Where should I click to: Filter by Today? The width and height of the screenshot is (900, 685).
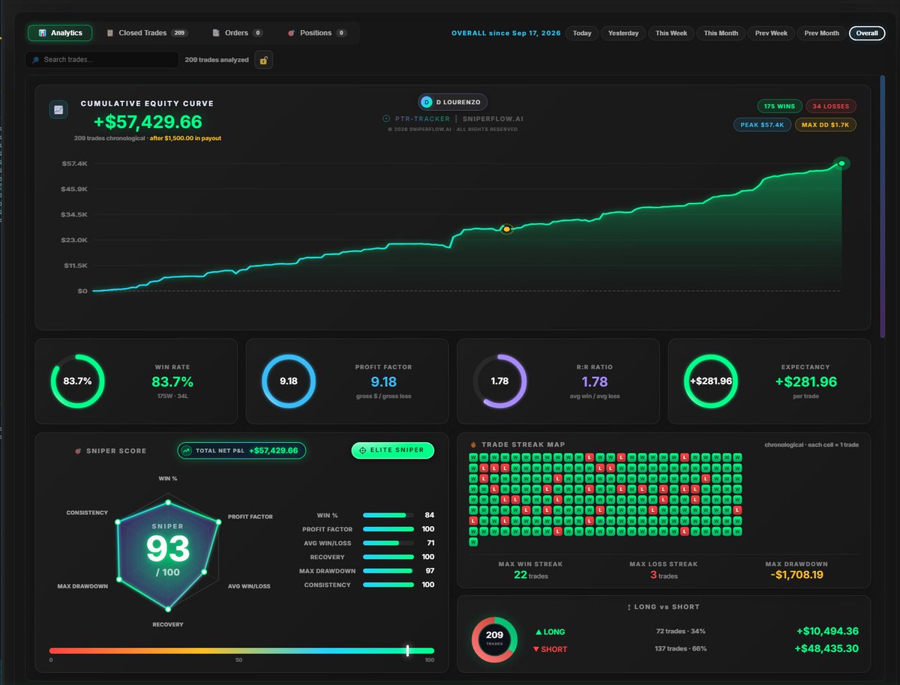(x=582, y=33)
